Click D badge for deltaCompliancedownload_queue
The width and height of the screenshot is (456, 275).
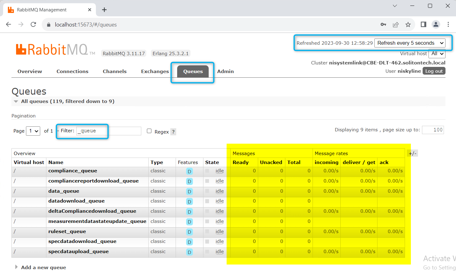(190, 212)
